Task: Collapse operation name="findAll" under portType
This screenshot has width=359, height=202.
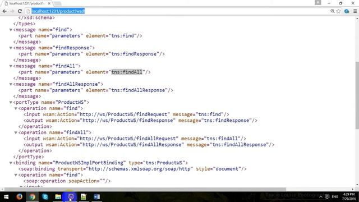Action: (16, 132)
